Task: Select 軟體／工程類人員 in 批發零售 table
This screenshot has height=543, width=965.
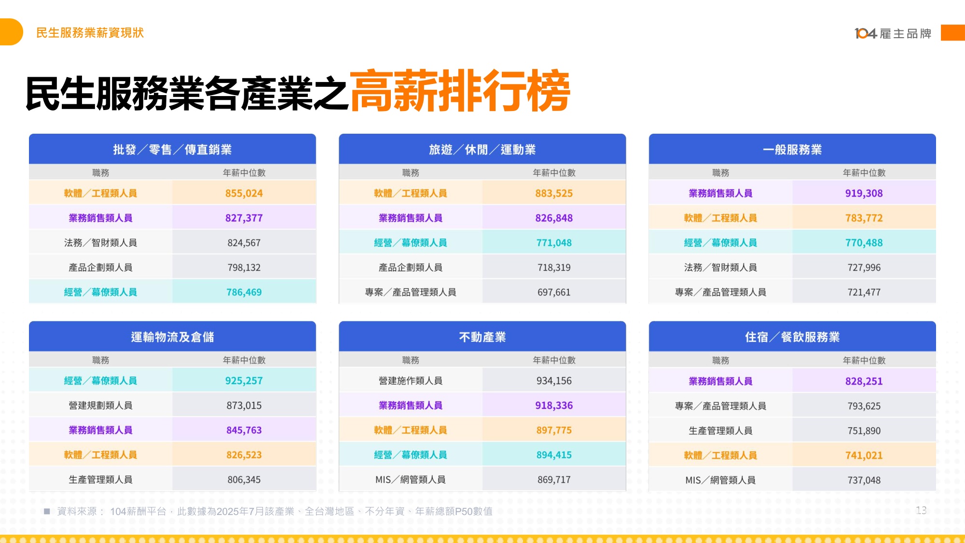Action: tap(100, 193)
